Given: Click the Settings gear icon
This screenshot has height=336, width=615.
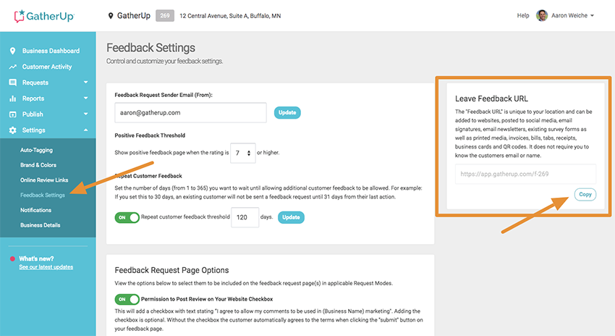Looking at the screenshot, I should pos(12,130).
